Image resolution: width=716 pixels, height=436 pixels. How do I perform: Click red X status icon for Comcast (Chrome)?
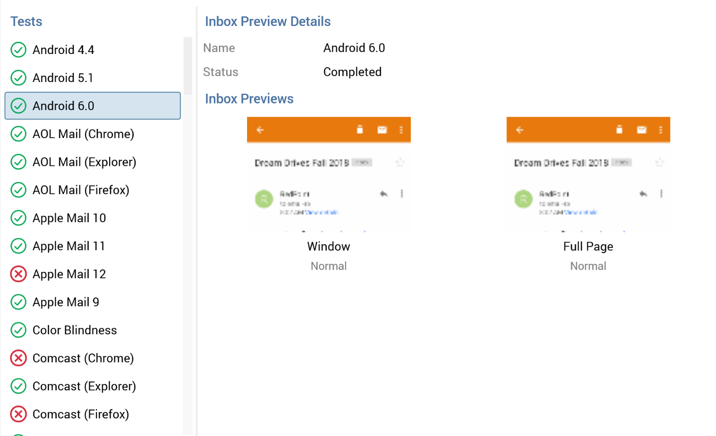(18, 358)
